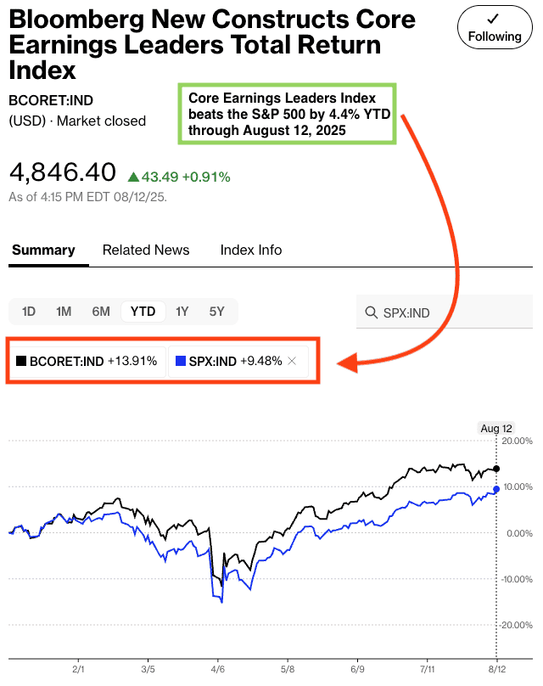
Task: Select the YTD time range
Action: (143, 312)
